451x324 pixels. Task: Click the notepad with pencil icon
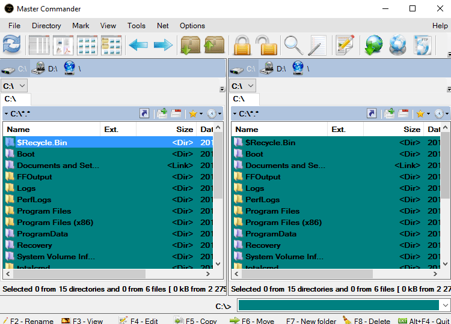(x=345, y=46)
